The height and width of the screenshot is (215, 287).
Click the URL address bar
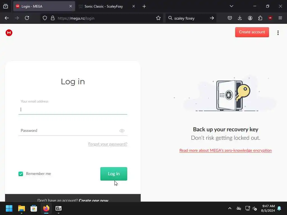(101, 18)
